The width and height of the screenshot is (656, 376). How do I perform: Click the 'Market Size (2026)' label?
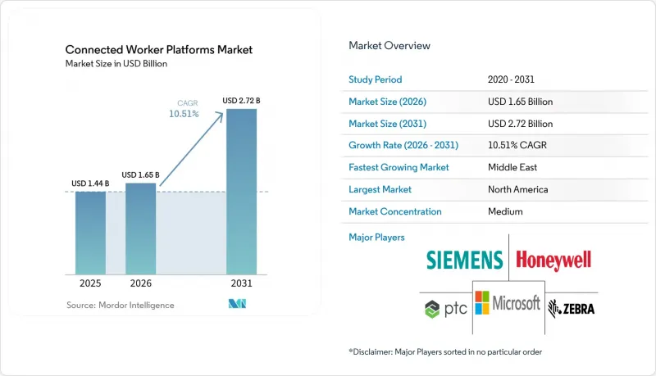pyautogui.click(x=387, y=102)
